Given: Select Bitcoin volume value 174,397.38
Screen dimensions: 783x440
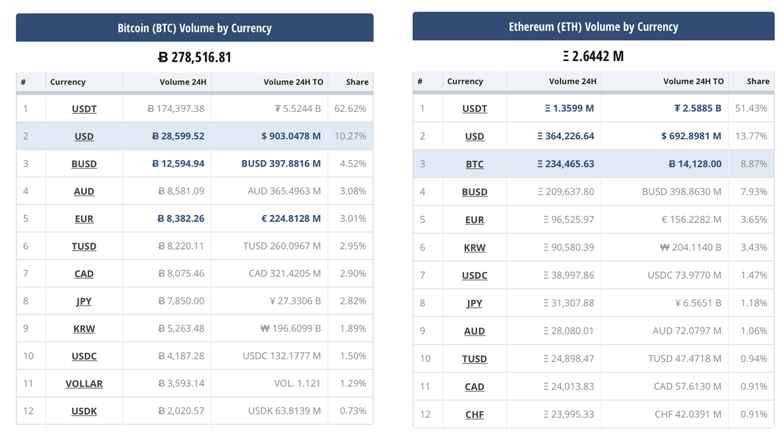Looking at the screenshot, I should 176,109.
